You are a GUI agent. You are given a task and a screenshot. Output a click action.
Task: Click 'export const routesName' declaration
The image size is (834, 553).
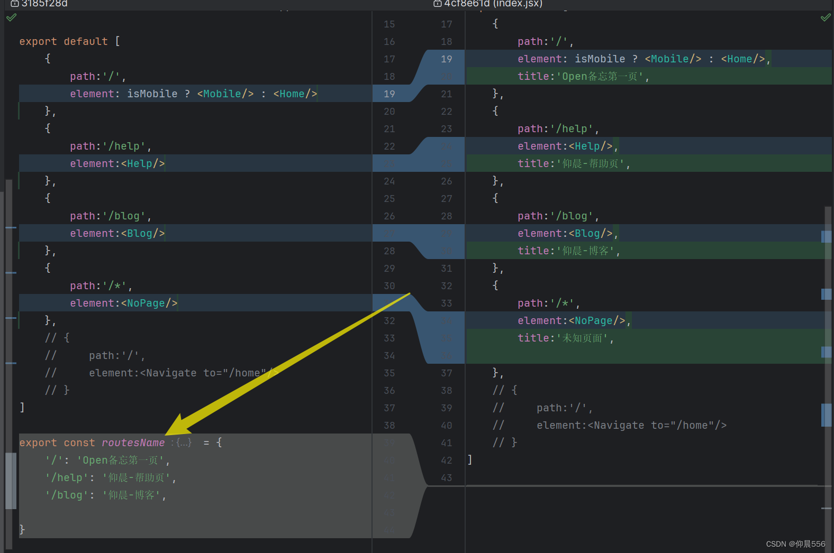(92, 443)
